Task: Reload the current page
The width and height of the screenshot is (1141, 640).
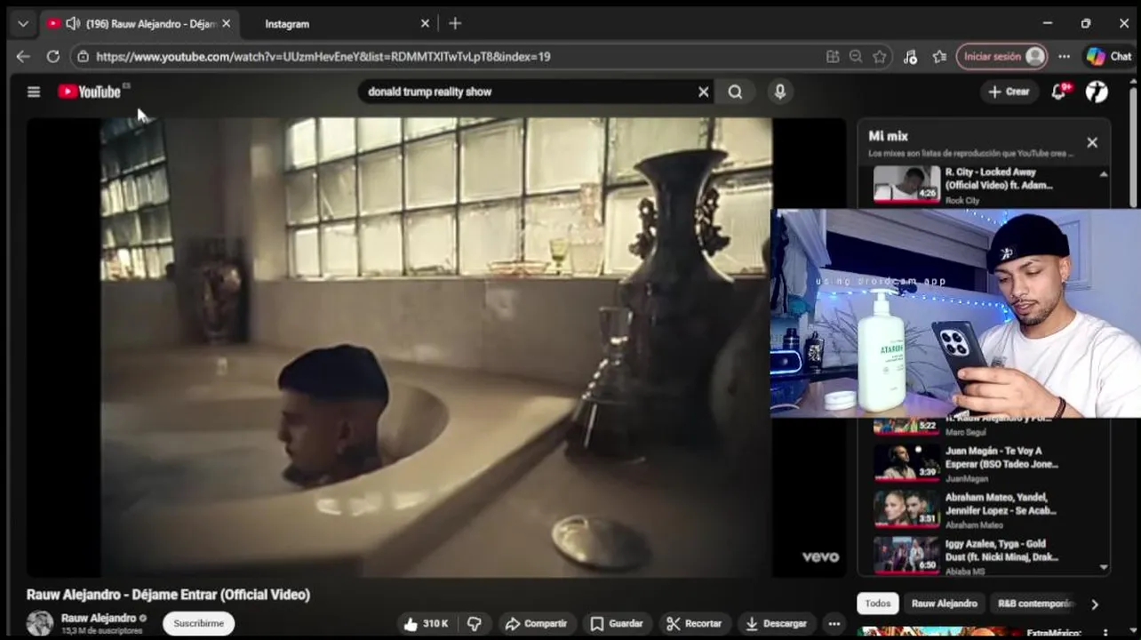Action: click(x=53, y=56)
